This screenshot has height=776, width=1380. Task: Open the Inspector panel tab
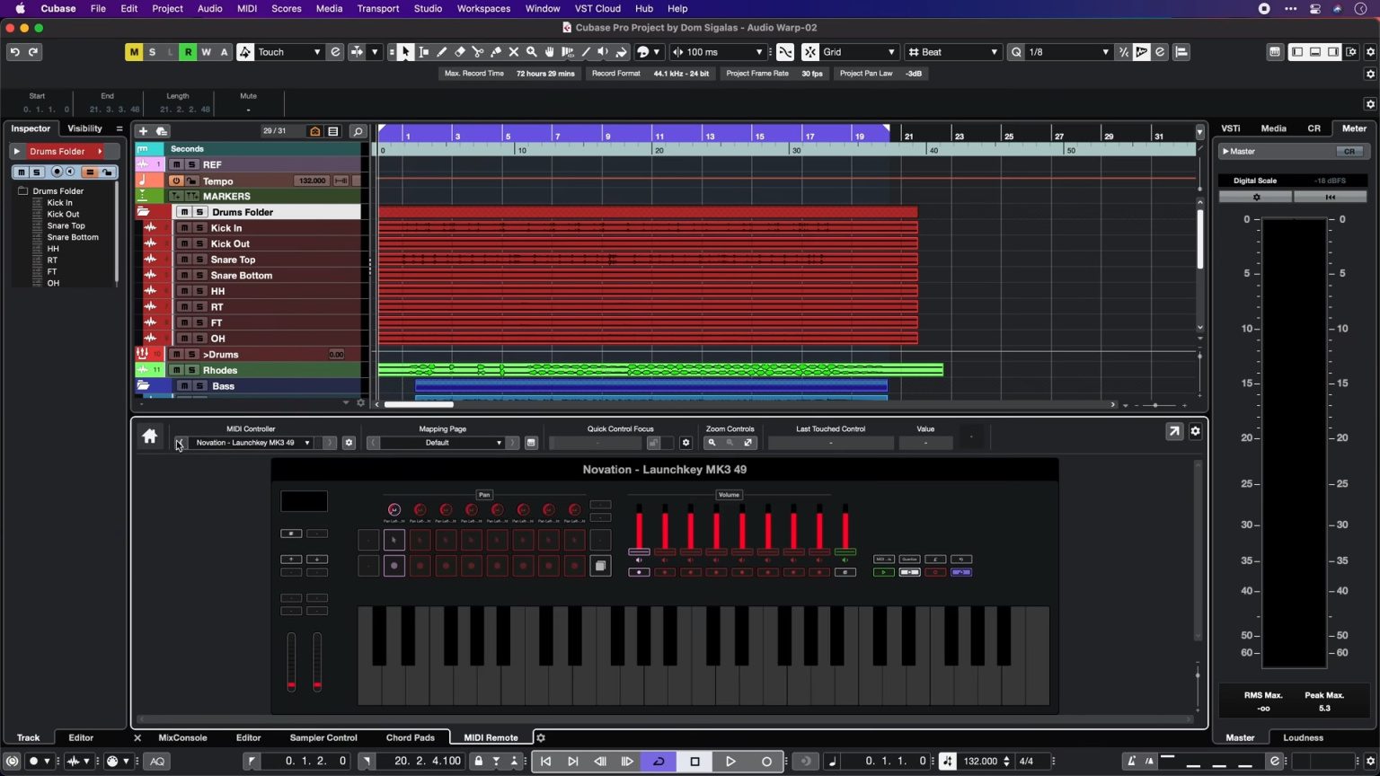coord(30,128)
